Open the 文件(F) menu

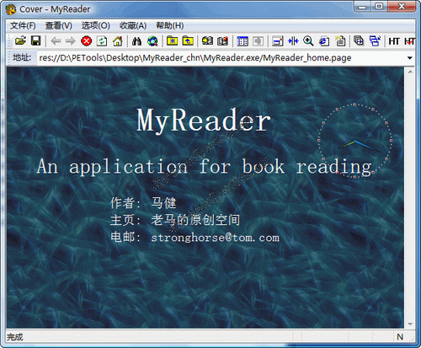[x=23, y=25]
